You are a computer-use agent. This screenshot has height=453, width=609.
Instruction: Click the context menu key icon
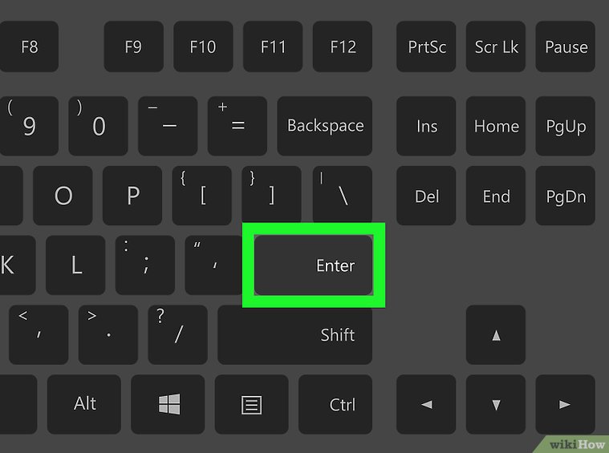(252, 405)
